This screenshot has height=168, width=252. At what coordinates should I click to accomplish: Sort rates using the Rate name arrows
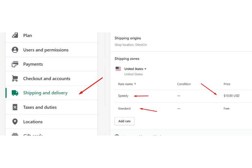[135, 84]
